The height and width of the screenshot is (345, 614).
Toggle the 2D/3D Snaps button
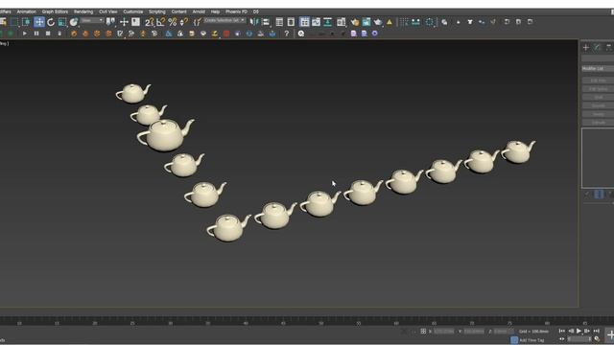coord(150,22)
